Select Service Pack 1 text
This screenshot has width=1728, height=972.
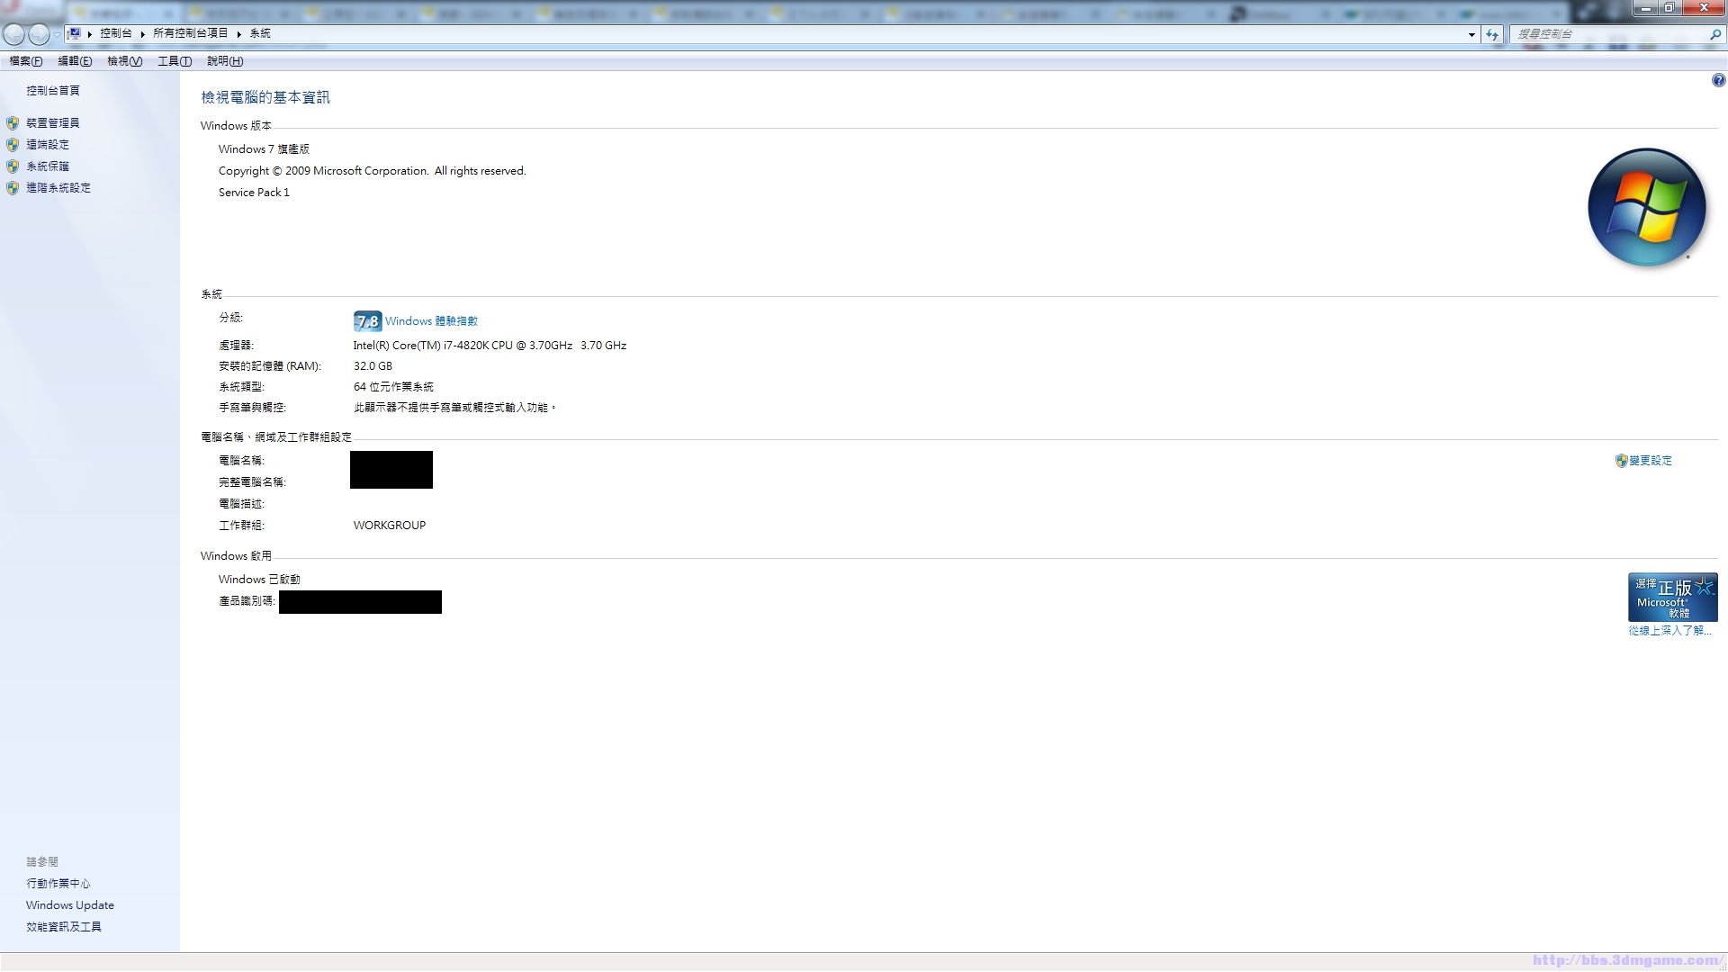[254, 193]
